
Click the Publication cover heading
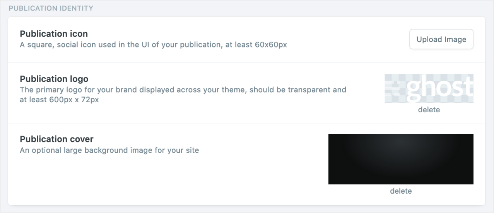click(56, 139)
